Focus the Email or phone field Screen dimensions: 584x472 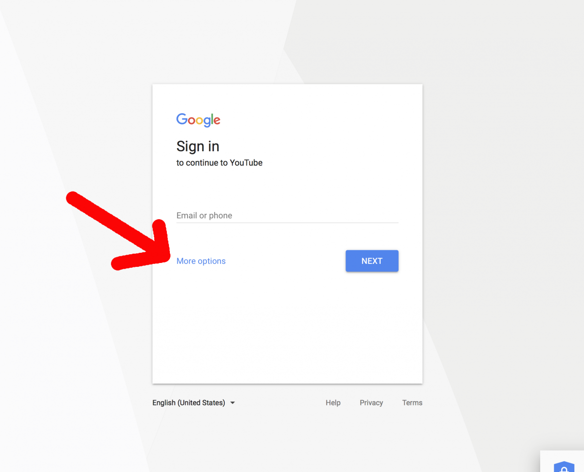(x=287, y=215)
